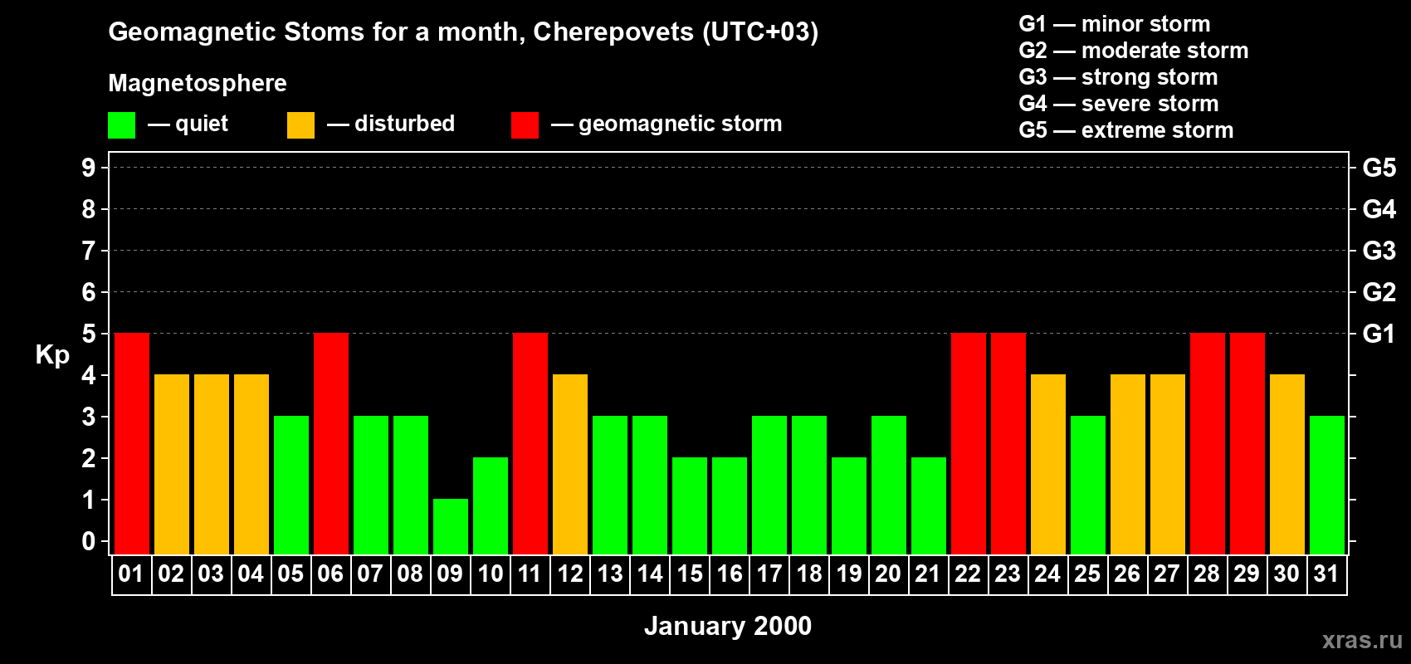Click day label 29 on the axis
1411x664 pixels.
click(1247, 574)
